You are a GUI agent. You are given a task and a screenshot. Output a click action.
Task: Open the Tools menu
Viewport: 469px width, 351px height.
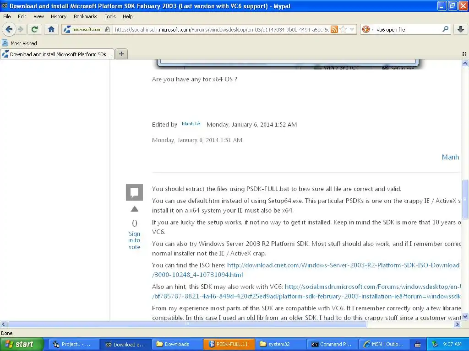click(x=110, y=16)
